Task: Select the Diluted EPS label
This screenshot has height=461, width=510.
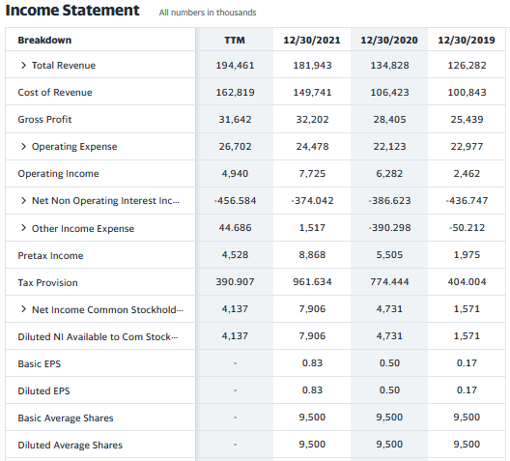Action: 43,390
